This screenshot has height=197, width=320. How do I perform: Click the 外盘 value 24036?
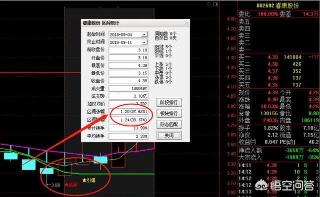(270, 120)
